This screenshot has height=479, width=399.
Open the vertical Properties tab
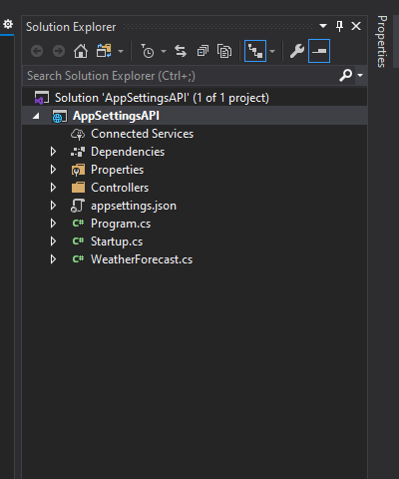pyautogui.click(x=382, y=41)
